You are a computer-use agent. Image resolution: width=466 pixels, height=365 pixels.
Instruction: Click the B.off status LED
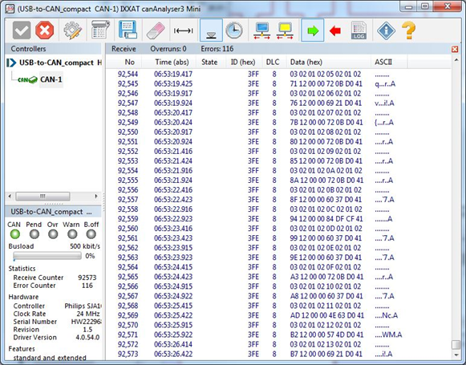click(91, 234)
